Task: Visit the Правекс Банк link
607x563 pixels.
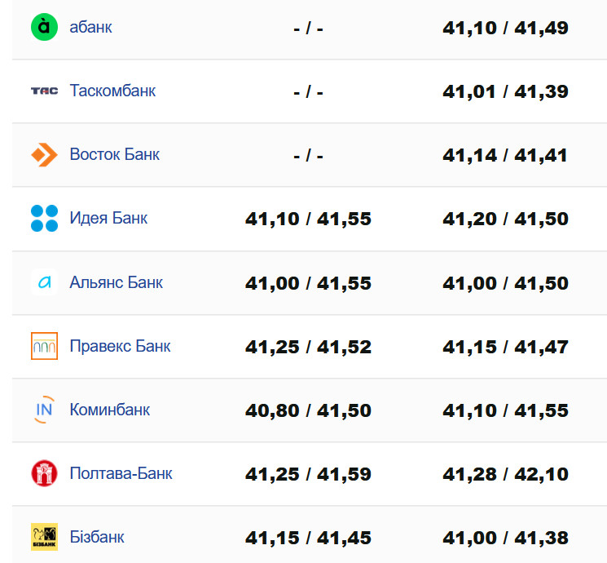Action: (121, 346)
